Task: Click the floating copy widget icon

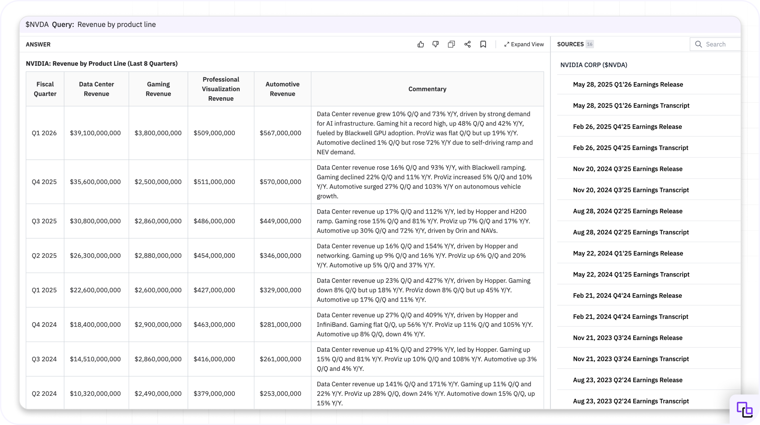Action: 744,410
